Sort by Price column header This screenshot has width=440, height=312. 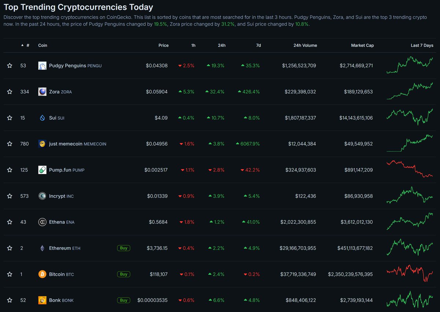tap(164, 45)
